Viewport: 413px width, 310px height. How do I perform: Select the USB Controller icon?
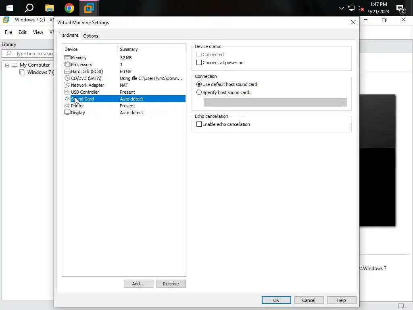pos(67,92)
